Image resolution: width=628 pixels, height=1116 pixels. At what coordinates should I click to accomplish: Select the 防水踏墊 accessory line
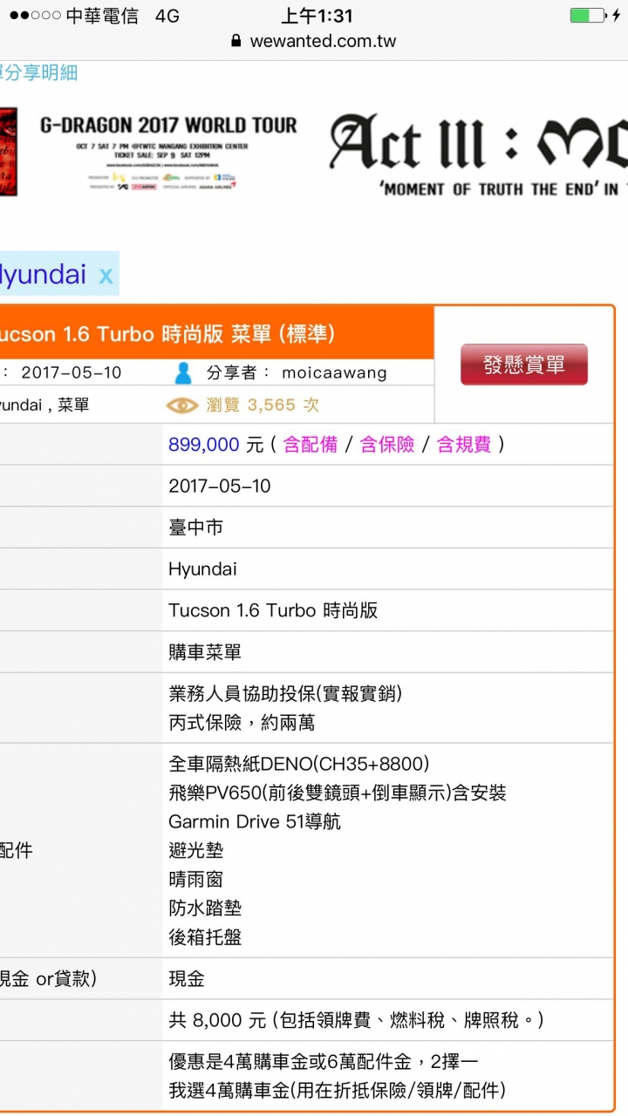click(205, 908)
